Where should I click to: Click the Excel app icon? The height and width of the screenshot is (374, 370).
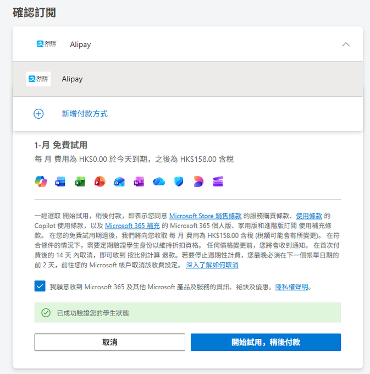click(x=80, y=182)
